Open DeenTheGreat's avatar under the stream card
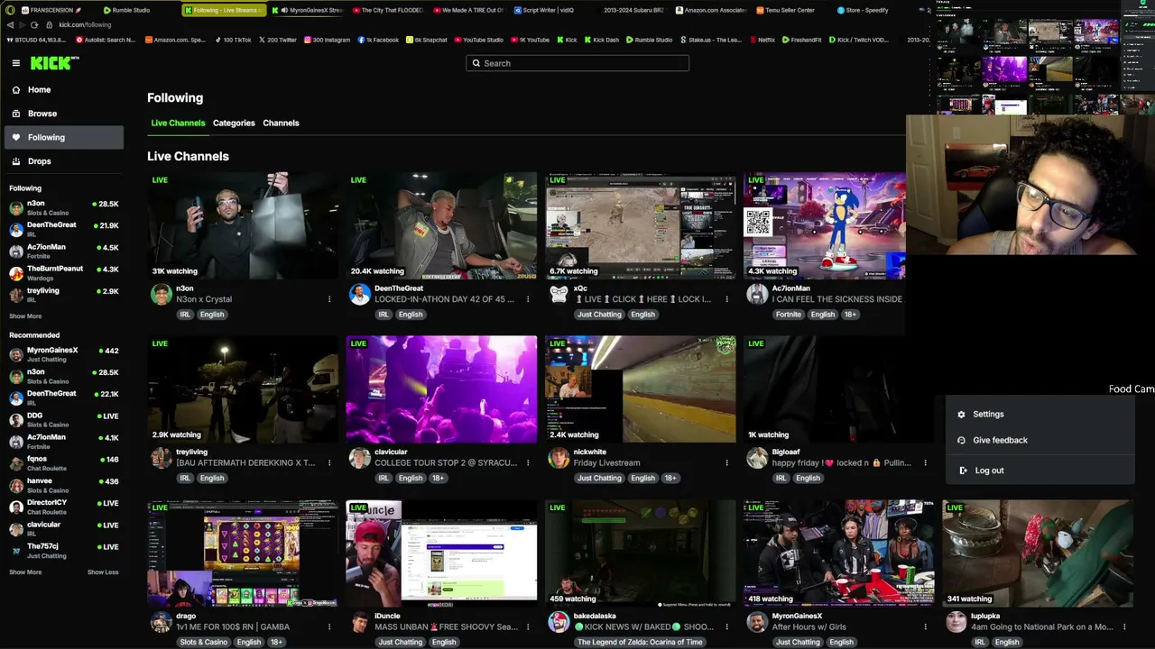 [x=360, y=295]
